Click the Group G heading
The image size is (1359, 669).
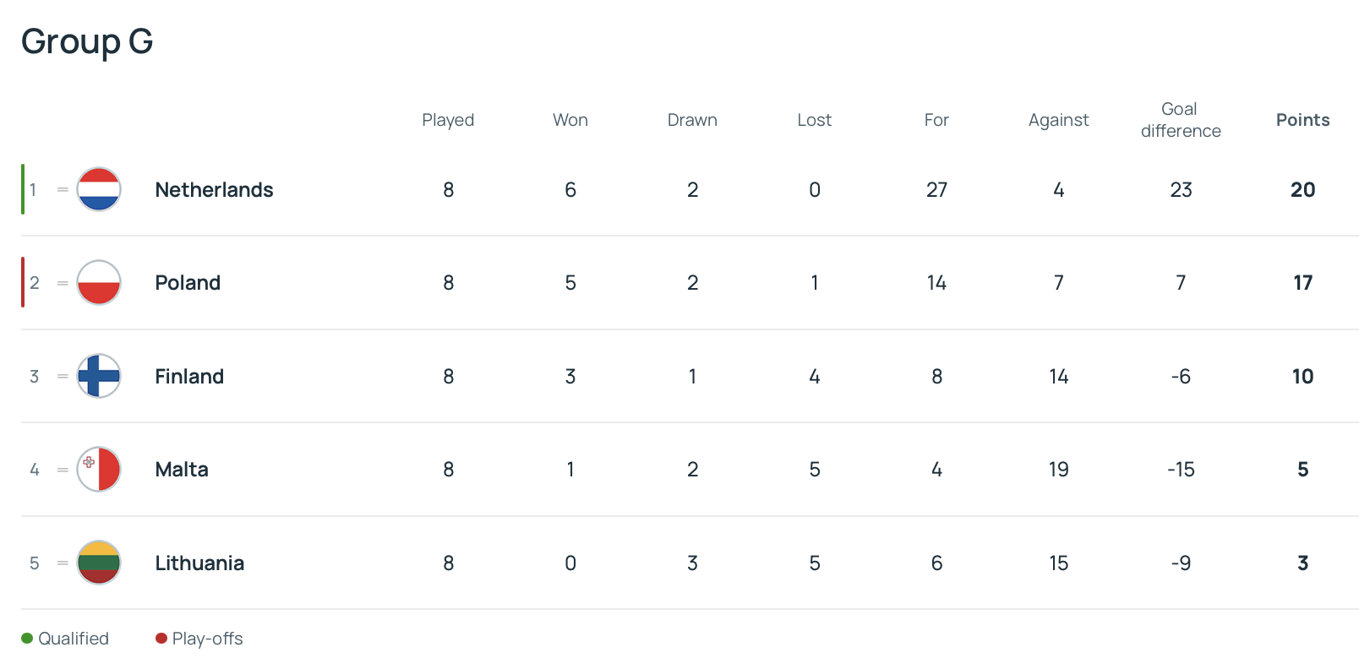click(x=87, y=41)
